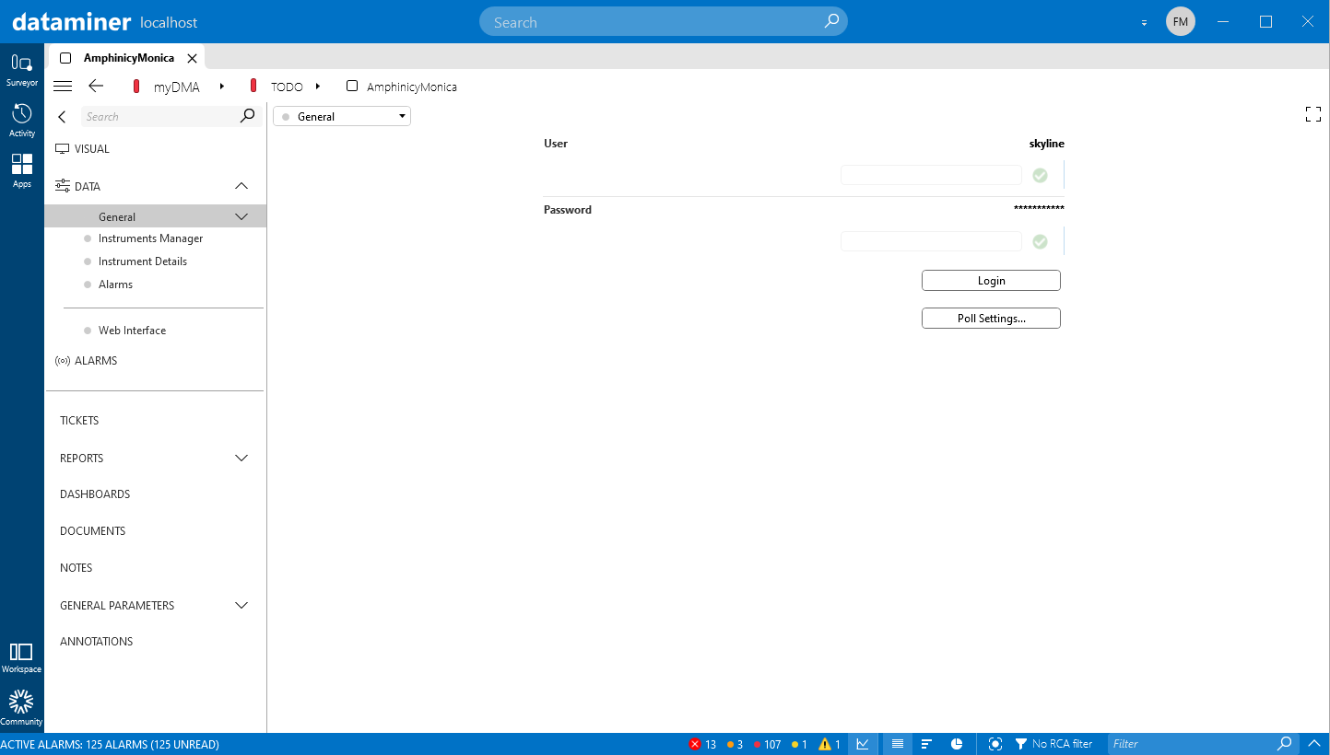The width and height of the screenshot is (1330, 755).
Task: Open the Activity sidebar panel
Action: (21, 121)
